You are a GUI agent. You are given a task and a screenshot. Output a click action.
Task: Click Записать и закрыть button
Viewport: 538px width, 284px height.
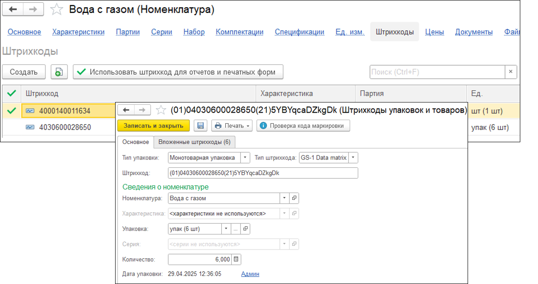(x=153, y=125)
